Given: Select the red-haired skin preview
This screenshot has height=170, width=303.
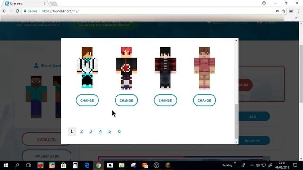Looking at the screenshot, I should tap(126, 68).
